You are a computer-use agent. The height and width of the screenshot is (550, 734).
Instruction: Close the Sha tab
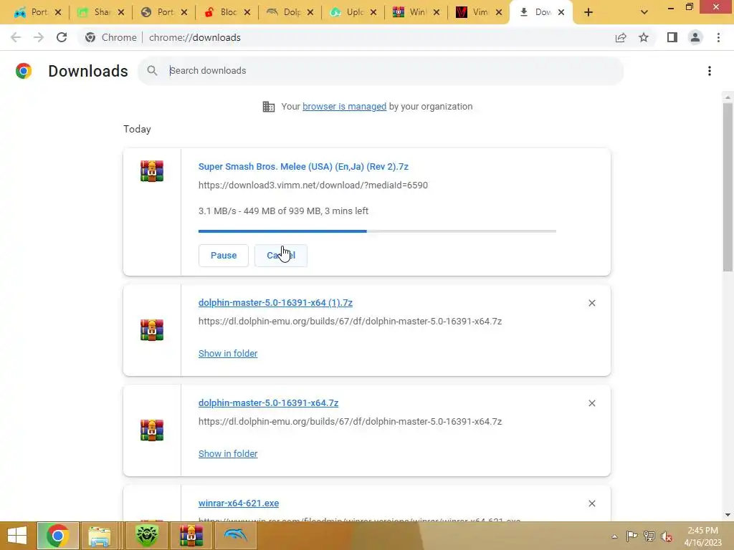pos(120,12)
